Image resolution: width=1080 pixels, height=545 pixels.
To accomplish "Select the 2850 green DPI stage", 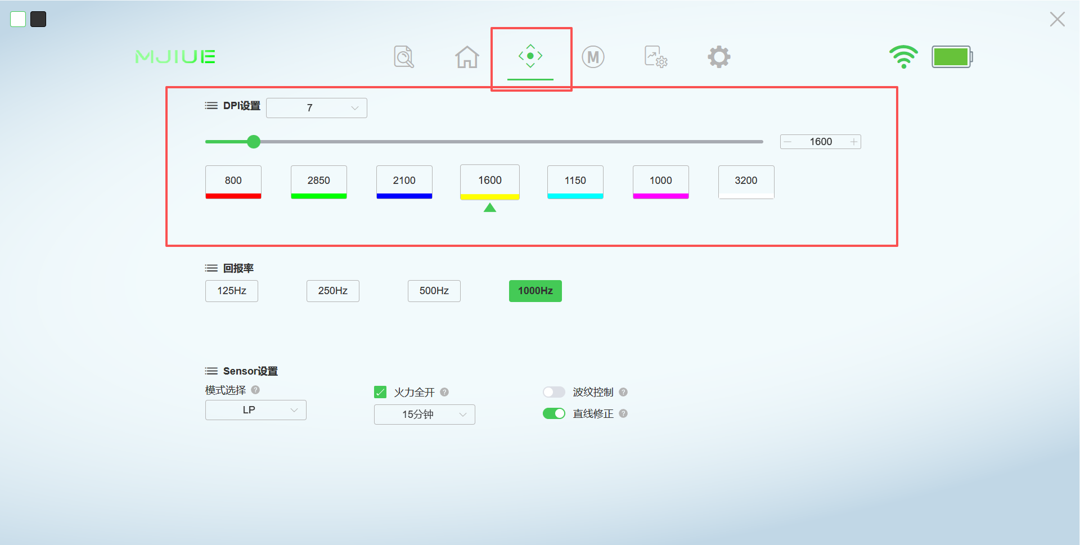I will pos(319,182).
